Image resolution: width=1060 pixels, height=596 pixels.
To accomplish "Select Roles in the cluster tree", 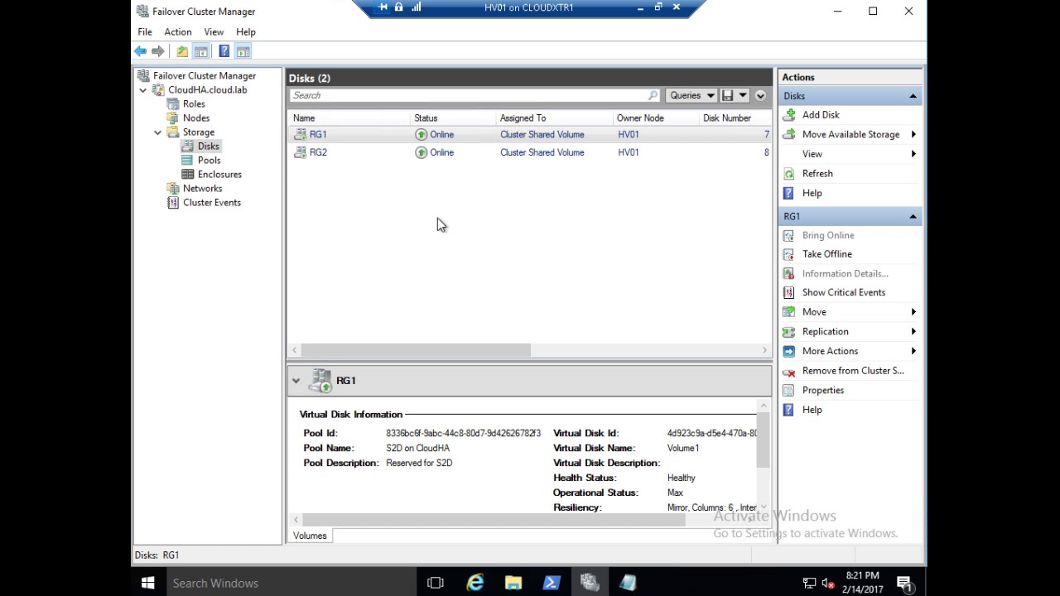I will [x=194, y=103].
